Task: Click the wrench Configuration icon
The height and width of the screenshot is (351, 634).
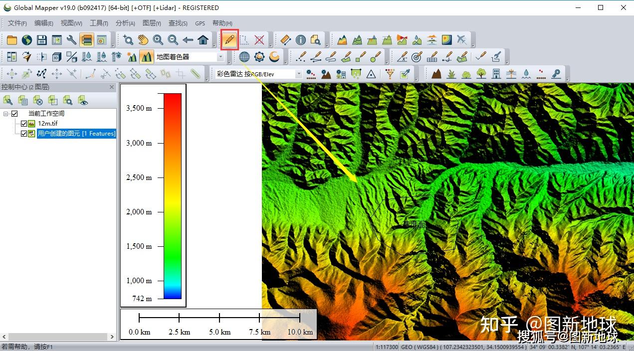Action: (72, 40)
